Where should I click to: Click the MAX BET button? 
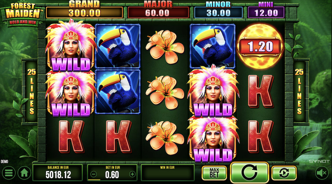(x=214, y=173)
